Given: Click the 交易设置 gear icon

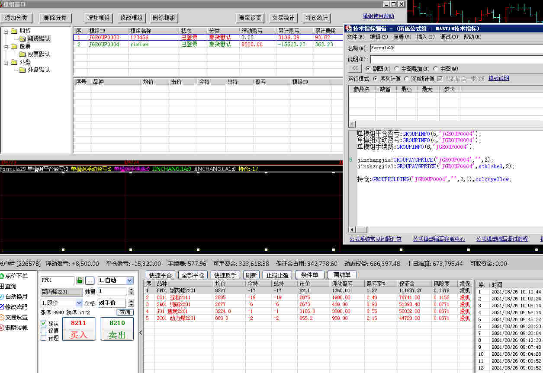Looking at the screenshot, I should click(2, 317).
